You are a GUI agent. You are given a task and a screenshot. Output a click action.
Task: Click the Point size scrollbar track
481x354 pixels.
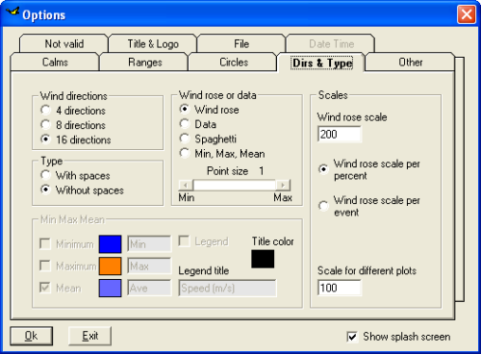(x=234, y=185)
